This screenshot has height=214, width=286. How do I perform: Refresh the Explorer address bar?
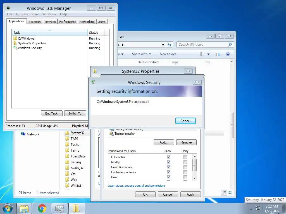[x=170, y=45]
